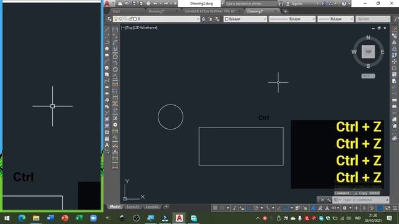This screenshot has width=399, height=224.
Task: Select the Multiline Text A tool
Action: [x=107, y=145]
